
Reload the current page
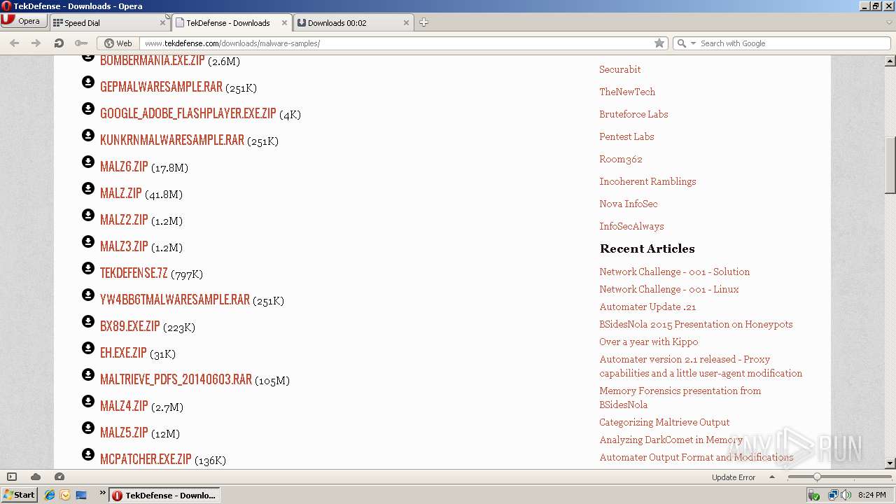point(59,43)
